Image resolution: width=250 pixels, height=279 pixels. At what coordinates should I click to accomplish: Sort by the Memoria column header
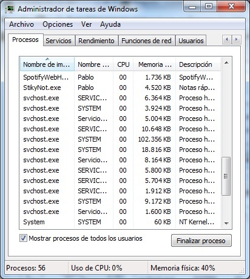[155, 64]
